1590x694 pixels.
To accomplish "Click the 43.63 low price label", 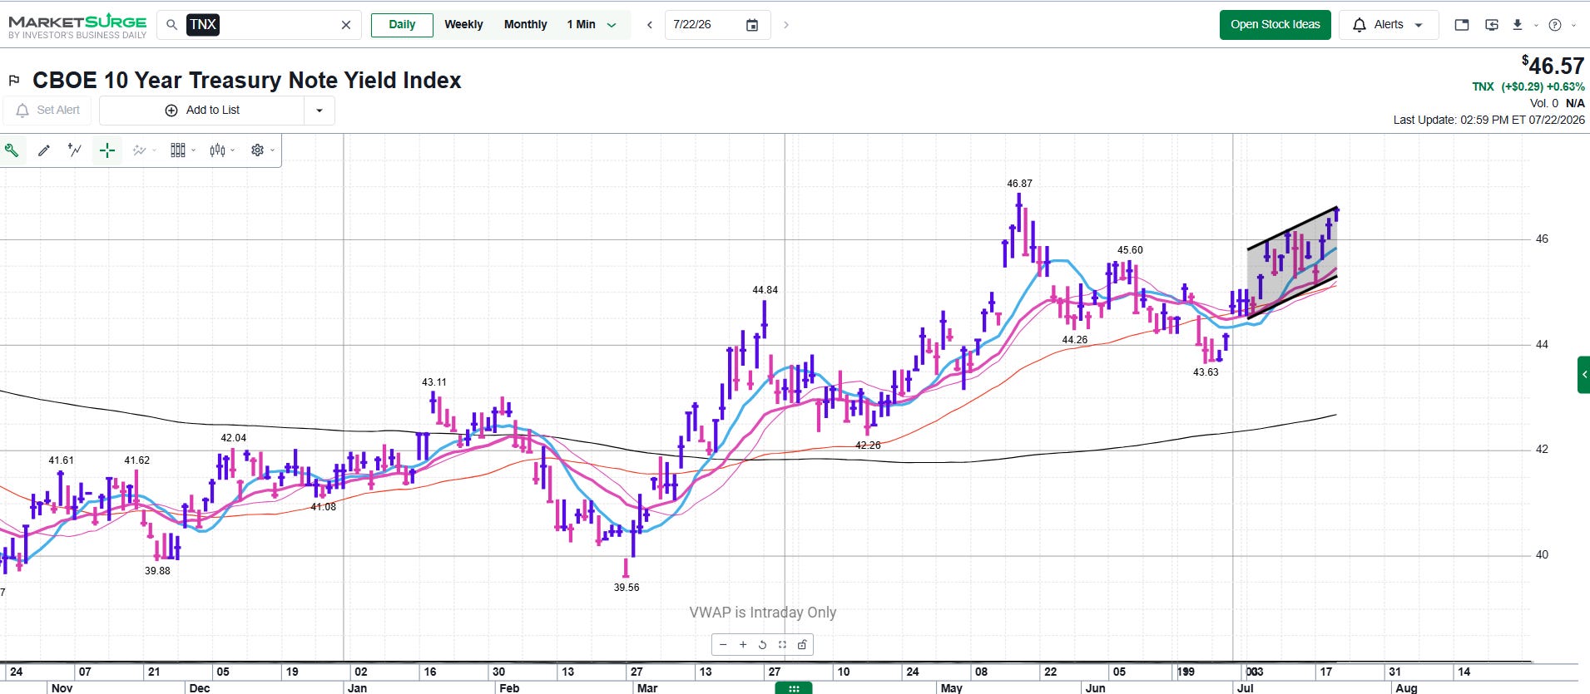I will 1206,372.
